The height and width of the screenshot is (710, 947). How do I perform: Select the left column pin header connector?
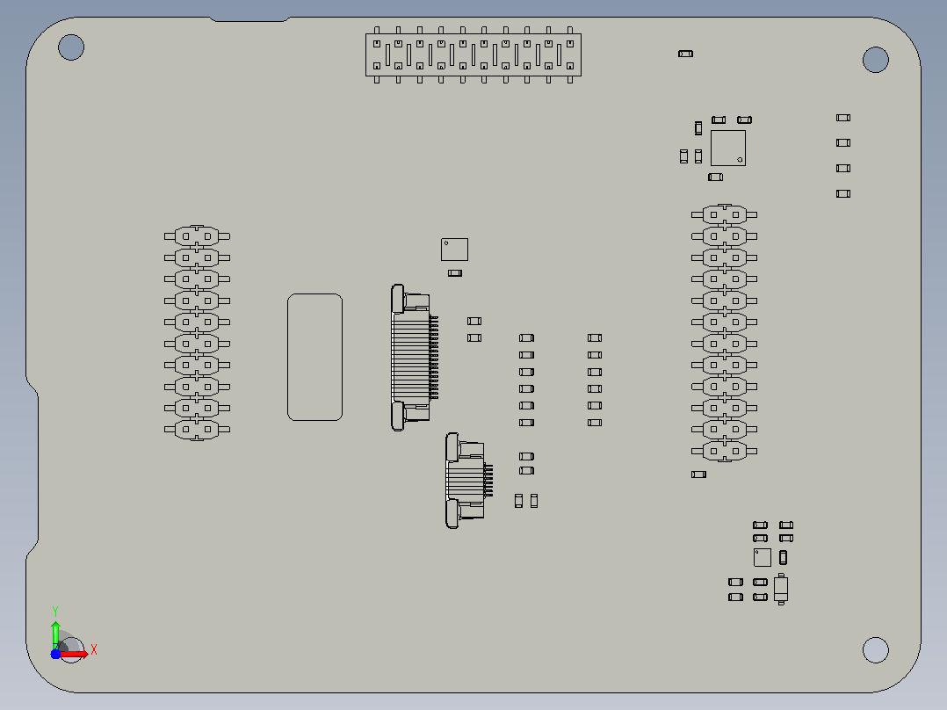(x=197, y=333)
